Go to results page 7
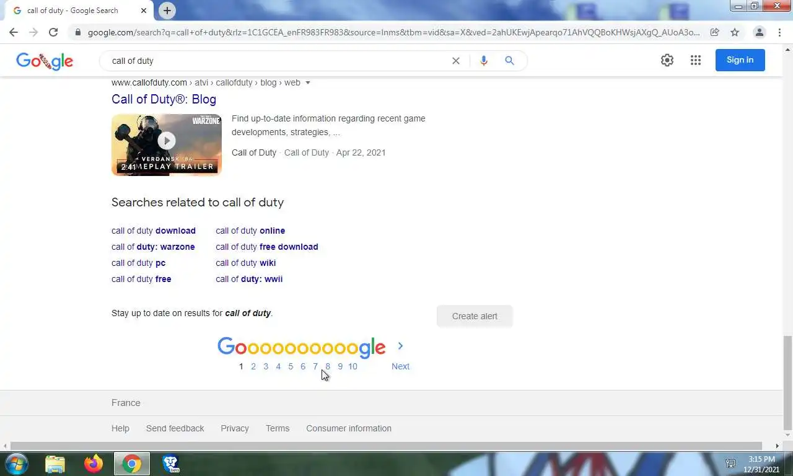The image size is (793, 476). coord(315,366)
